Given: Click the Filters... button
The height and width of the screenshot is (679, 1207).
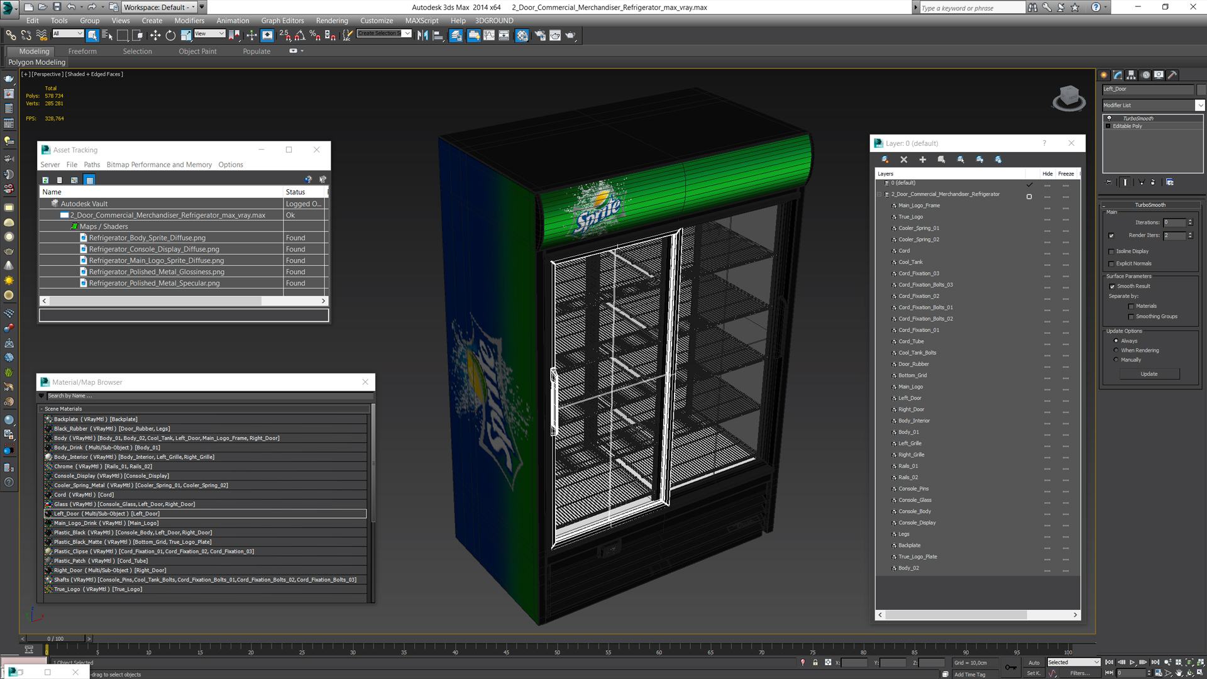Looking at the screenshot, I should pyautogui.click(x=1080, y=673).
